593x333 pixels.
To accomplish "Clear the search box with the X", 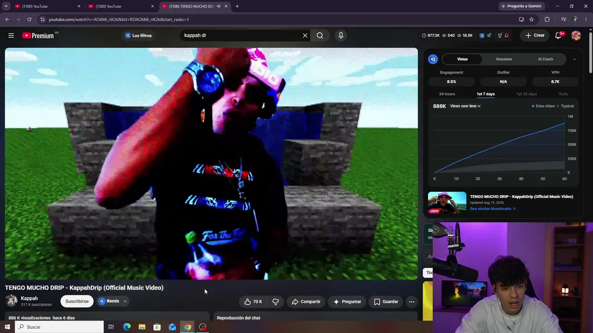I will [305, 36].
